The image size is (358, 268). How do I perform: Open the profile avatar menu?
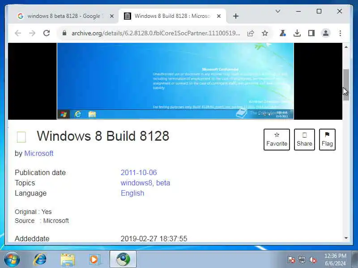click(326, 33)
